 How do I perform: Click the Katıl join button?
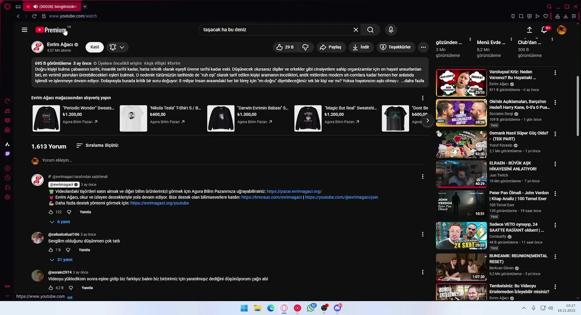point(94,47)
